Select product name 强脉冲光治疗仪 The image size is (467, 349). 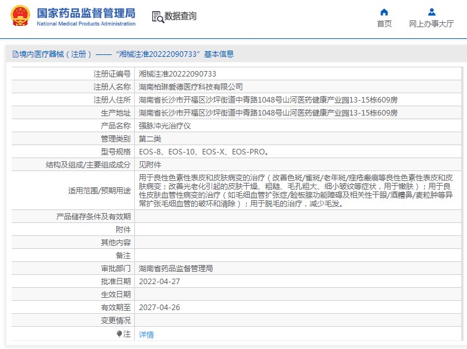pos(165,126)
